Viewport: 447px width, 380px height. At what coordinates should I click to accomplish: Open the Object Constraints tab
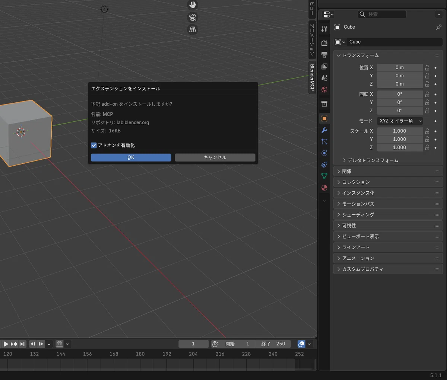coord(324,165)
